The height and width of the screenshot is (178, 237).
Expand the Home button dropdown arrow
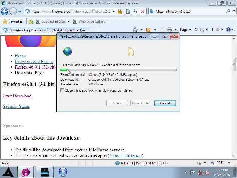142,30
